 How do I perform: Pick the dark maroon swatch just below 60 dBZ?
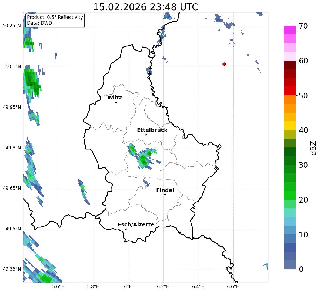coord(290,65)
